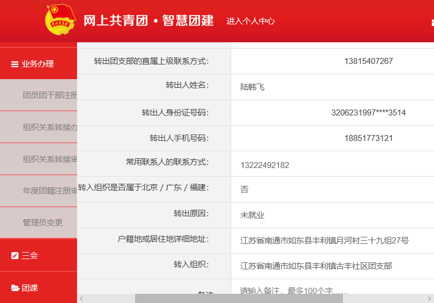This screenshot has height=303, width=434.
Task: Open the 组织关系转接办理 menu item
Action: pyautogui.click(x=49, y=127)
